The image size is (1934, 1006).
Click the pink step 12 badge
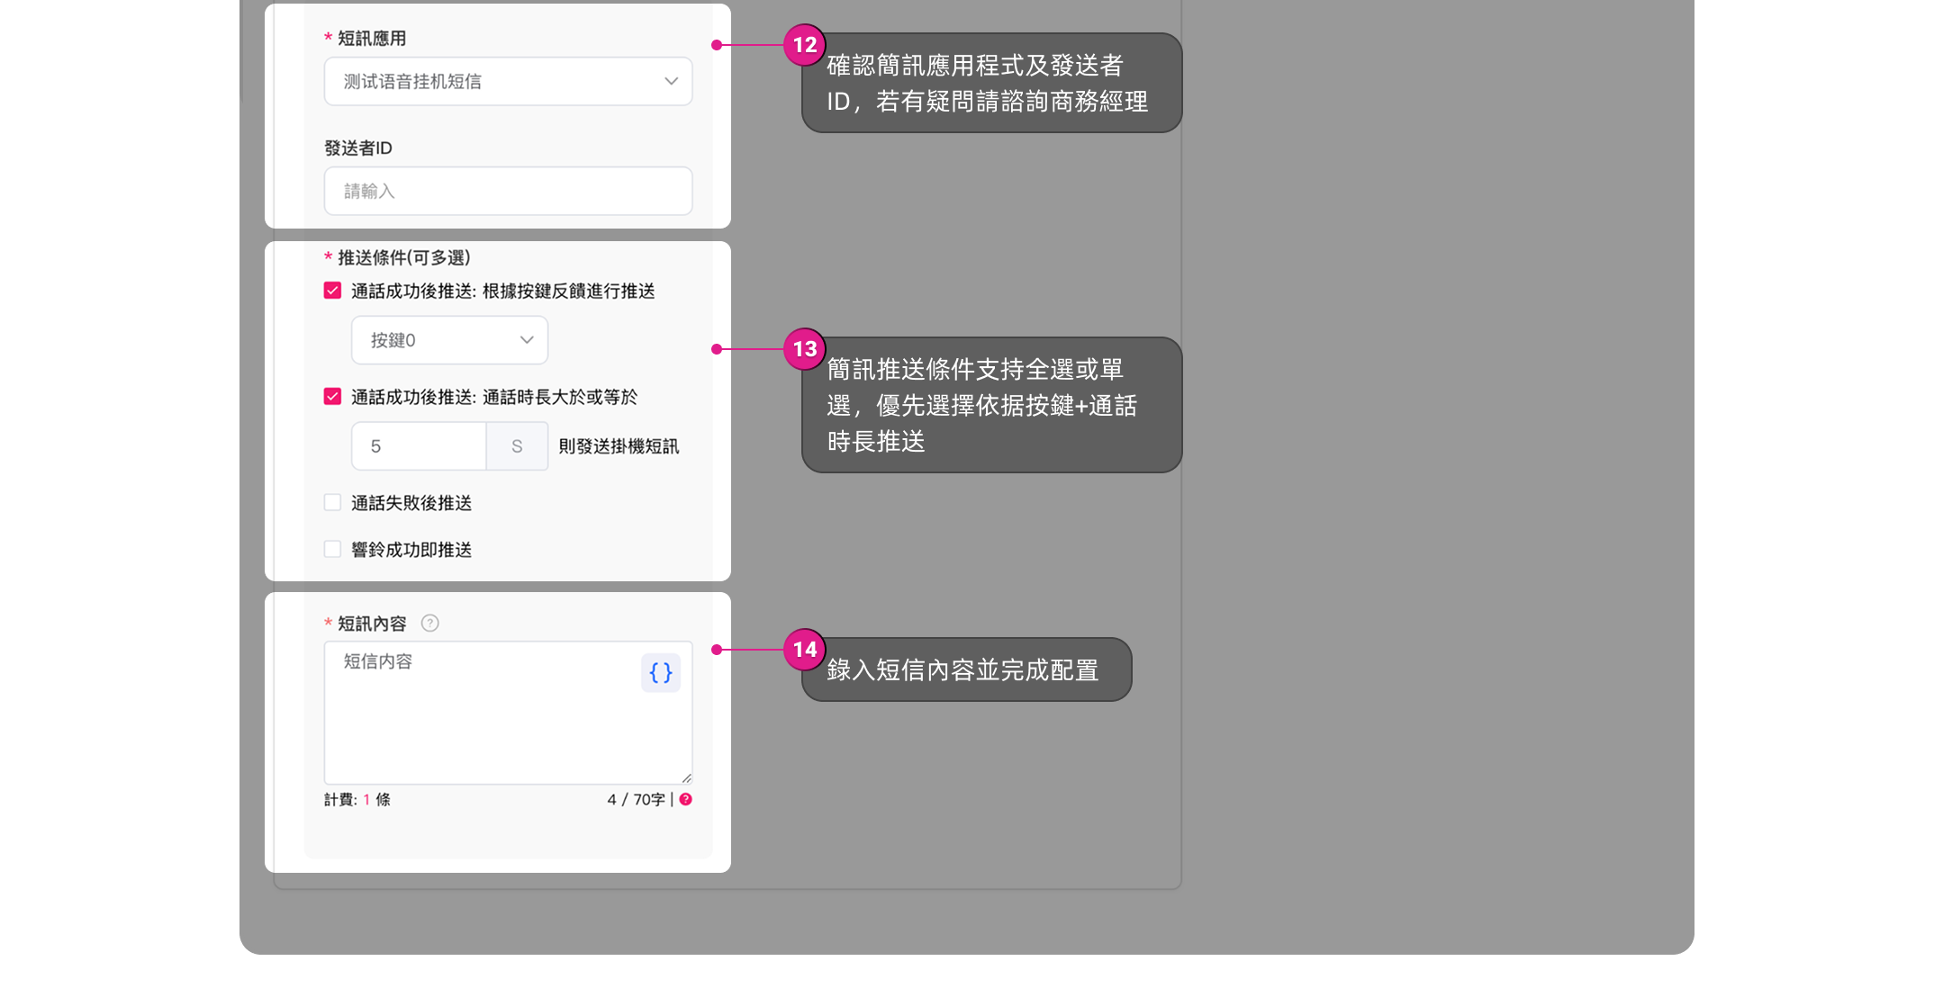click(x=804, y=45)
